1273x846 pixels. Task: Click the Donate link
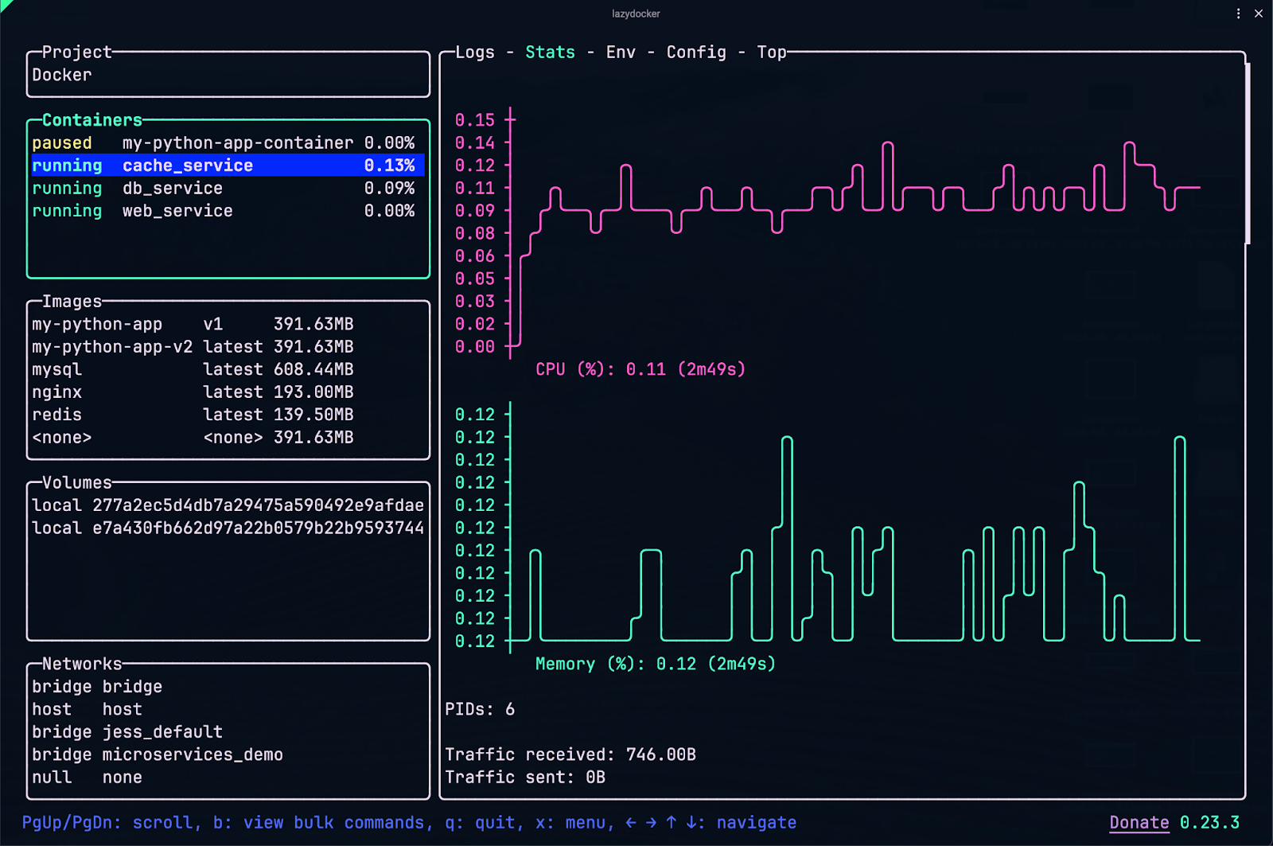coord(1139,822)
